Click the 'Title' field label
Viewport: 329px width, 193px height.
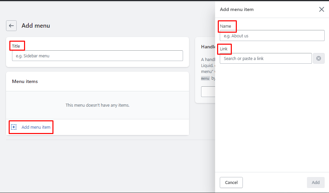coord(16,46)
